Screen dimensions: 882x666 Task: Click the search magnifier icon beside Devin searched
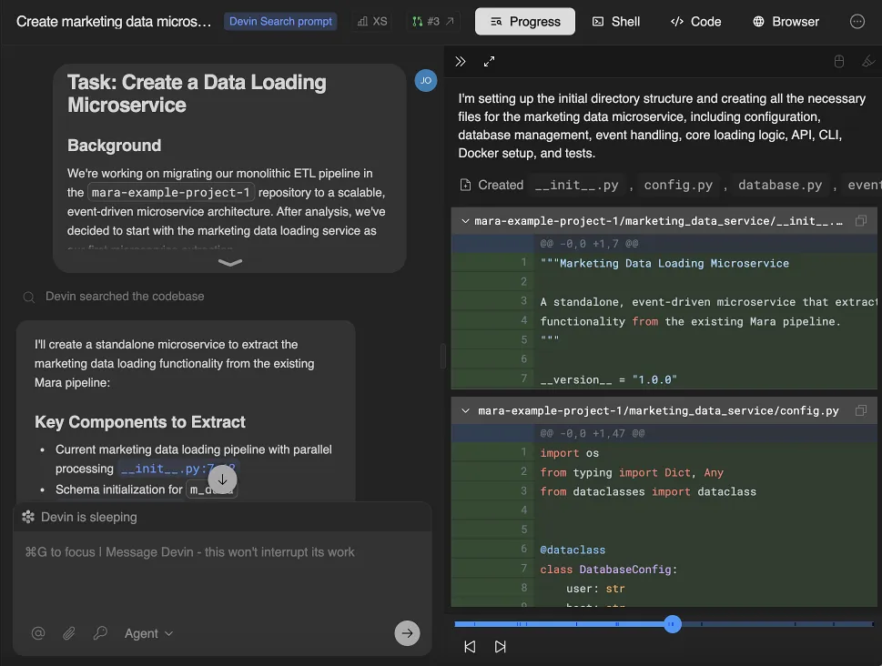pos(29,297)
